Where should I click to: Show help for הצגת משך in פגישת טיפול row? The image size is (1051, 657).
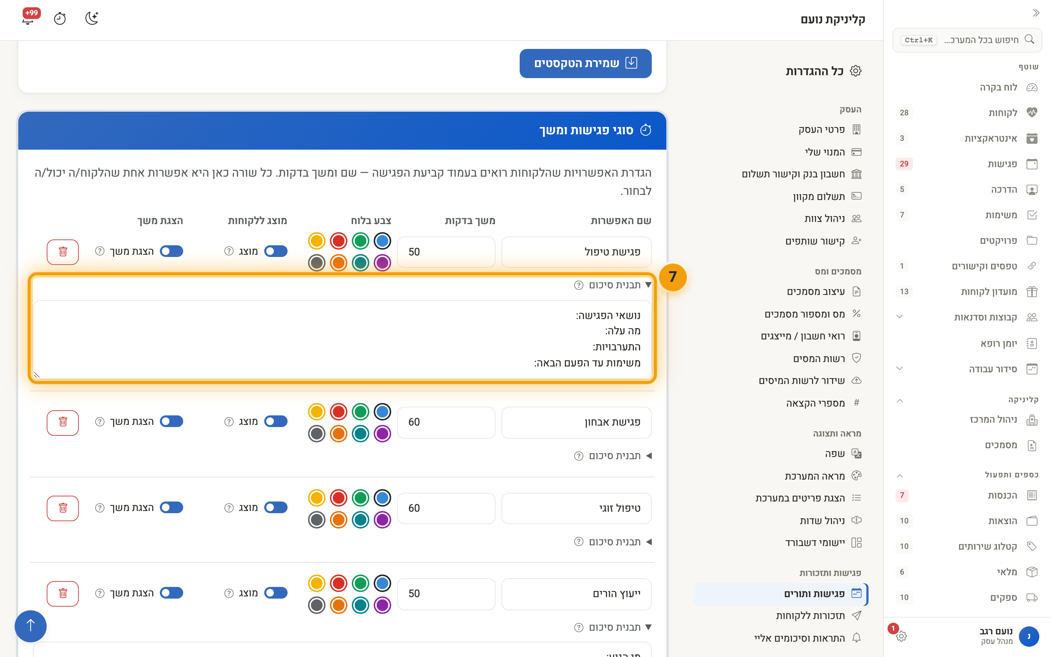(100, 251)
